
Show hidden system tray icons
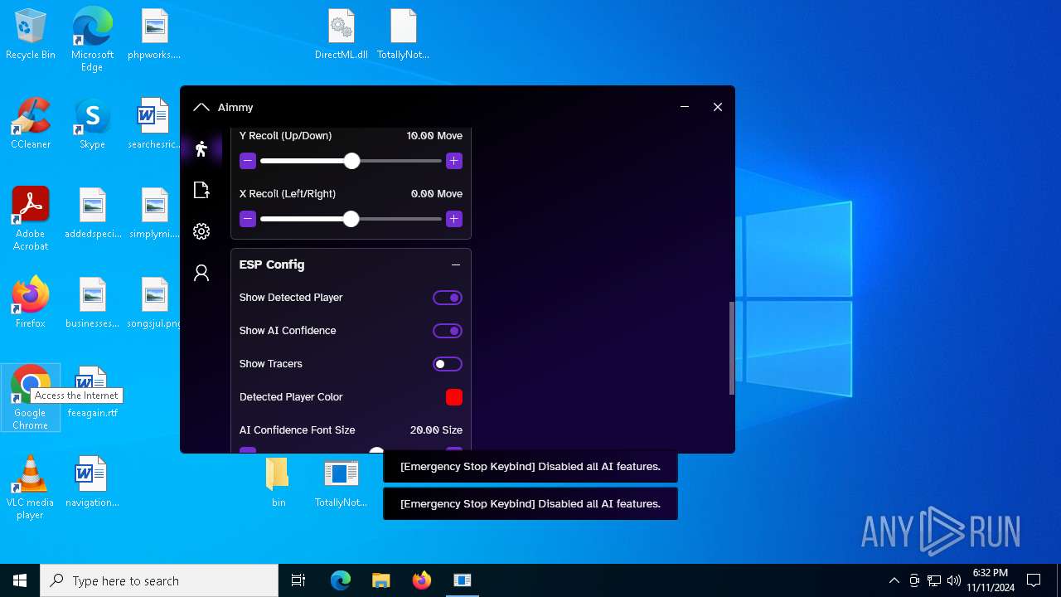tap(894, 580)
